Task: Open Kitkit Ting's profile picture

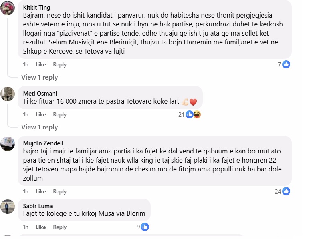Action: (x=8, y=8)
